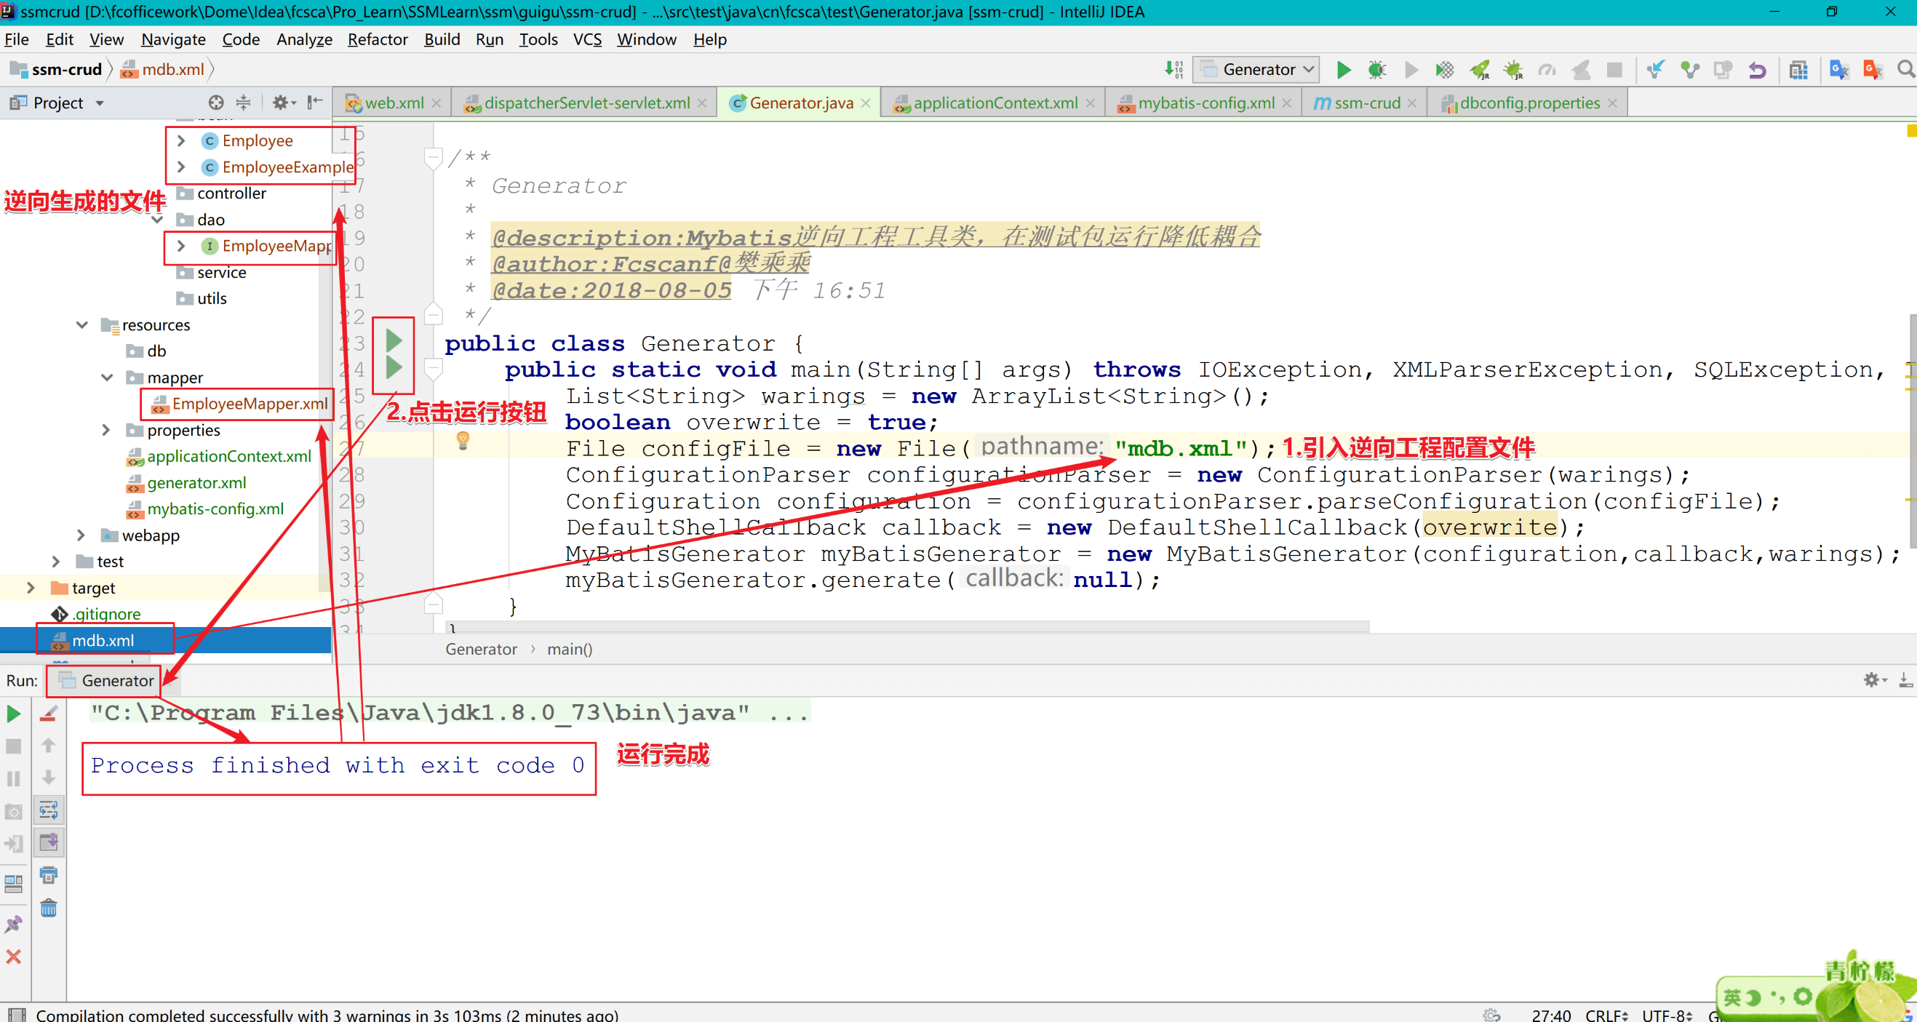Print the Run console output
The width and height of the screenshot is (1917, 1022).
tap(48, 875)
